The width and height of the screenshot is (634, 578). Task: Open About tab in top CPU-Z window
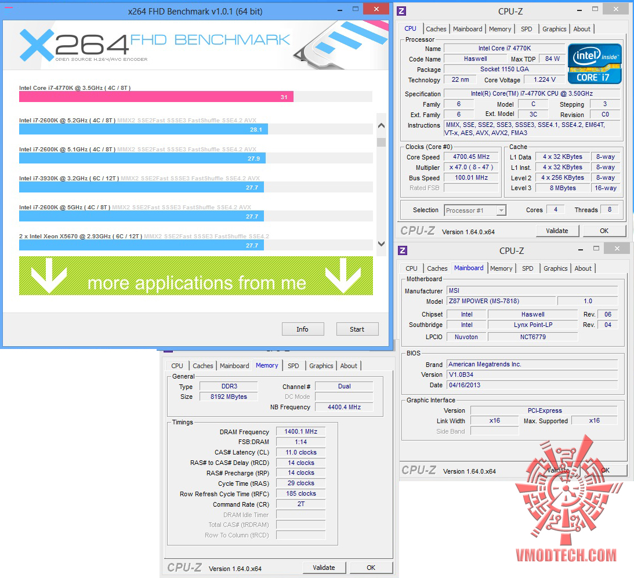pos(582,29)
